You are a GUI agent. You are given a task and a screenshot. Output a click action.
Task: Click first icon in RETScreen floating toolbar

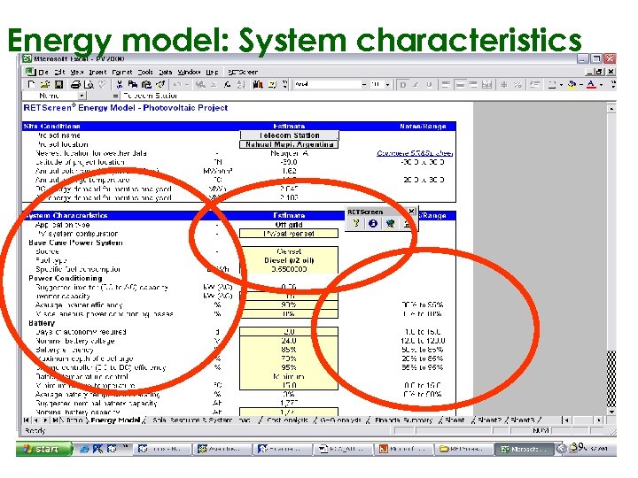356,224
